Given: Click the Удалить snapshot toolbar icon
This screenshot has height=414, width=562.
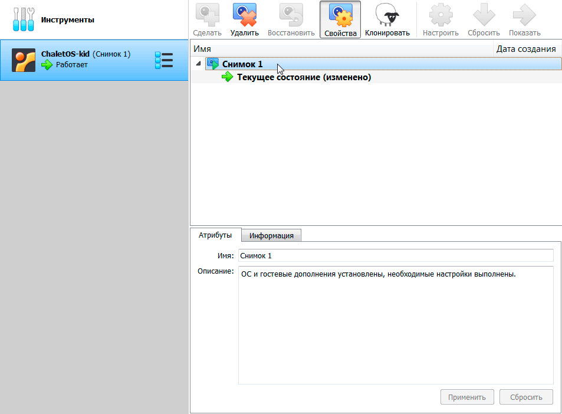Looking at the screenshot, I should 245,15.
